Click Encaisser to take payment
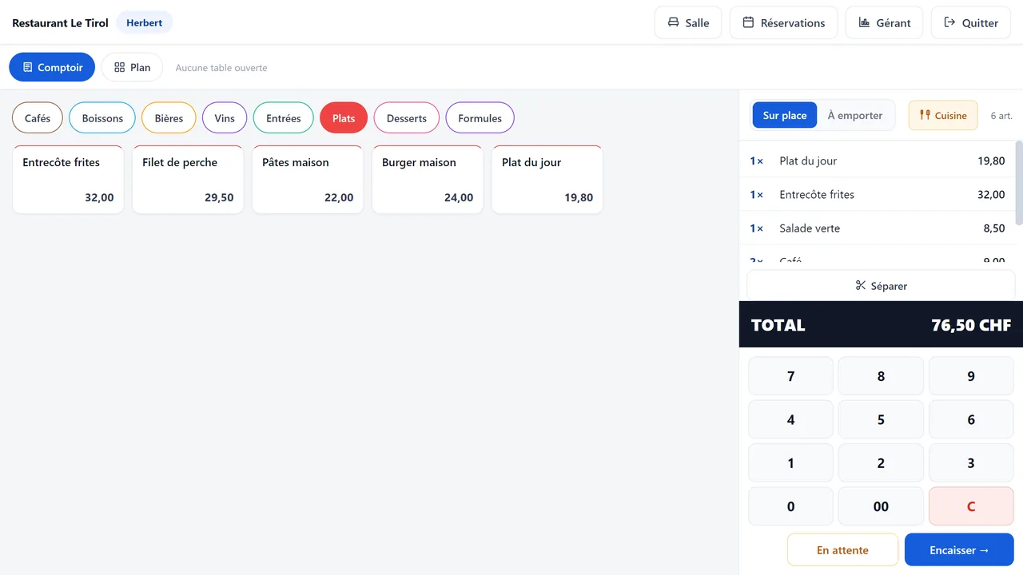The height and width of the screenshot is (575, 1023). click(x=959, y=549)
